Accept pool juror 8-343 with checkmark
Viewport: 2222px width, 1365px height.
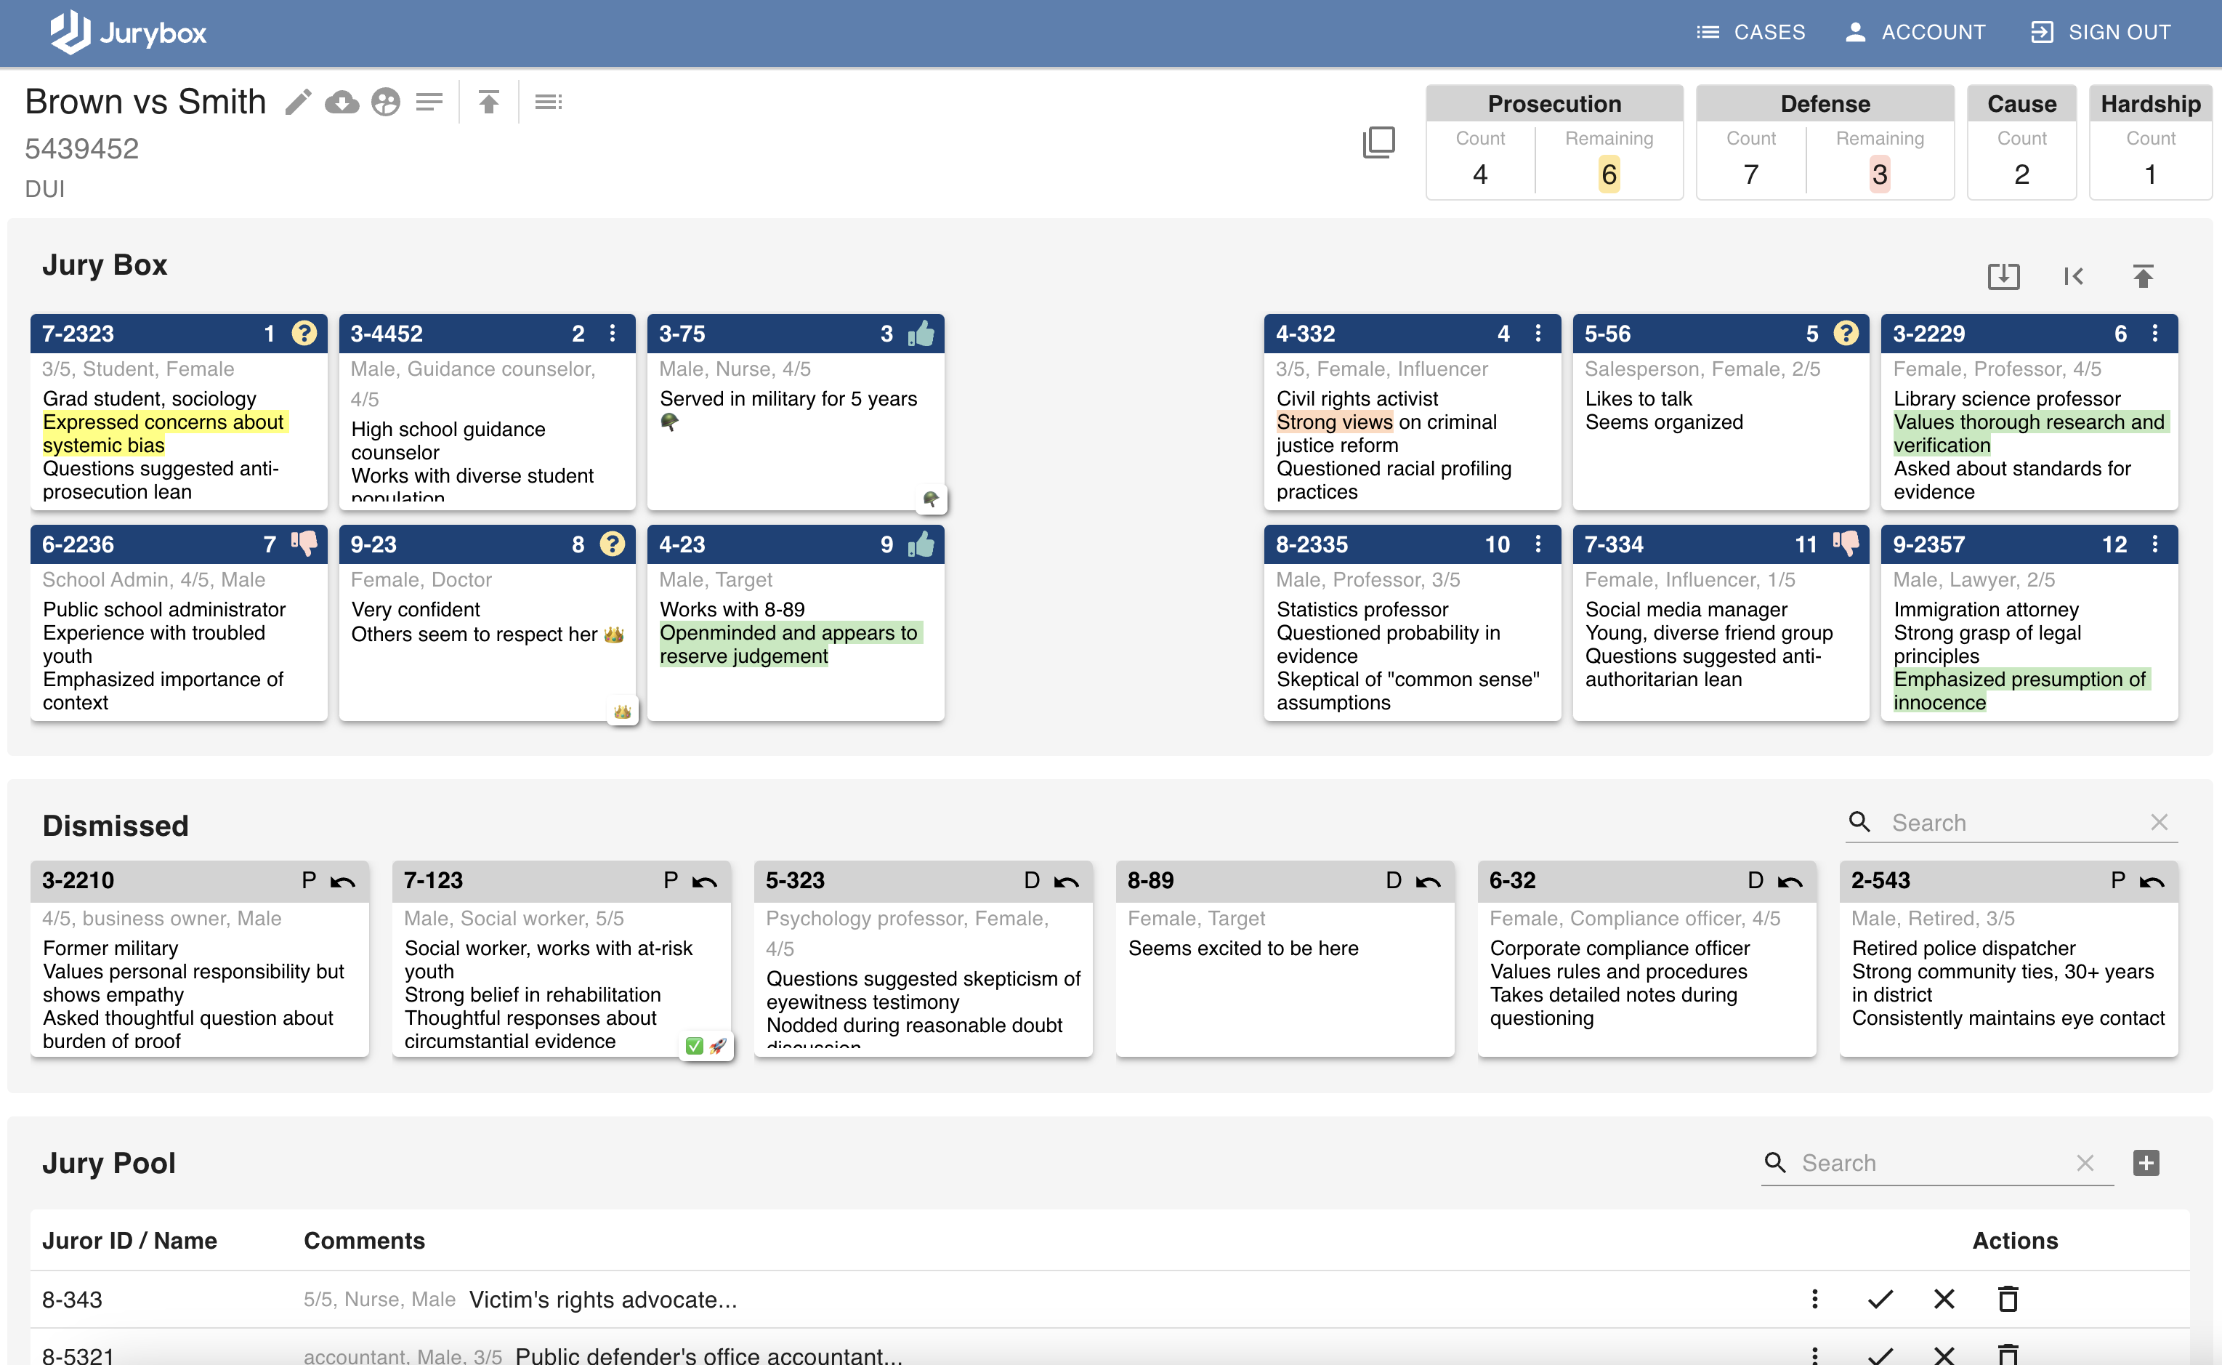(1880, 1299)
